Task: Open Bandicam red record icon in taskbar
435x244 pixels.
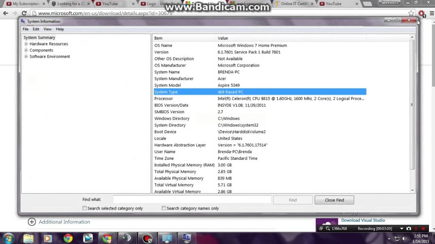Action: (147, 238)
